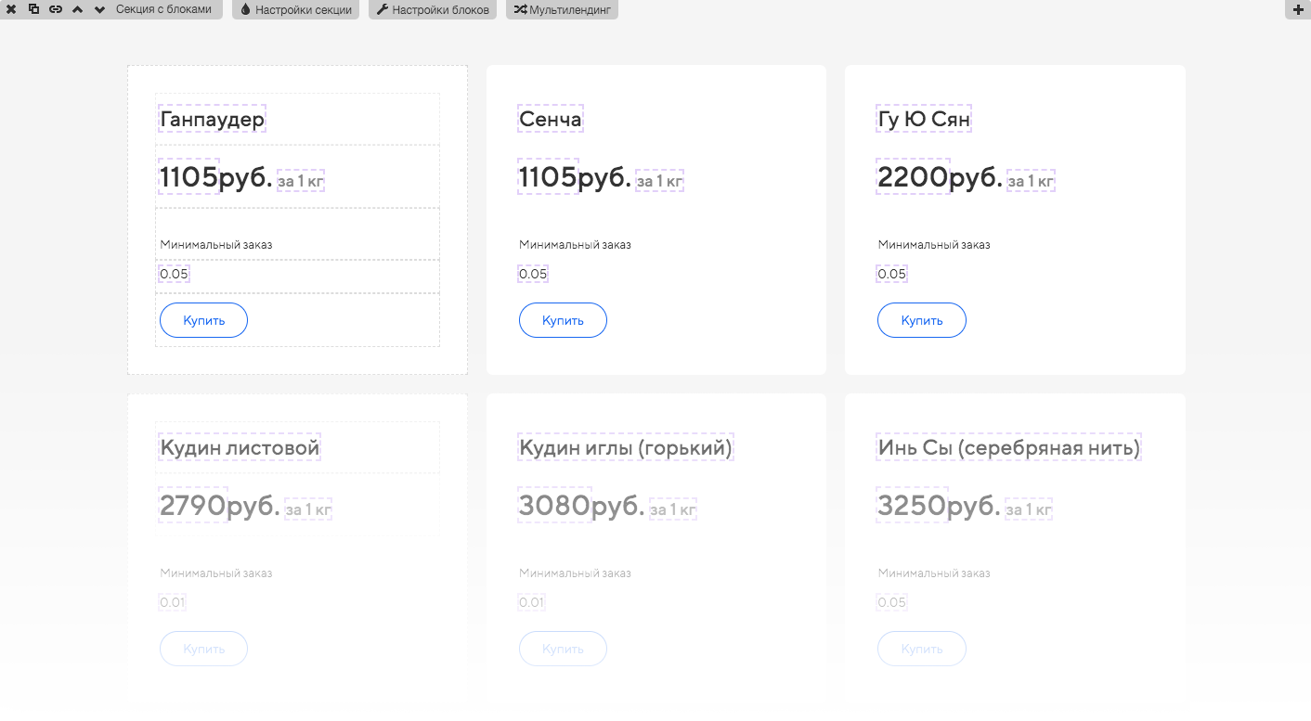Viewport: 1311px width, 721px height.
Task: Open Мультилендинг settings
Action: (x=562, y=9)
